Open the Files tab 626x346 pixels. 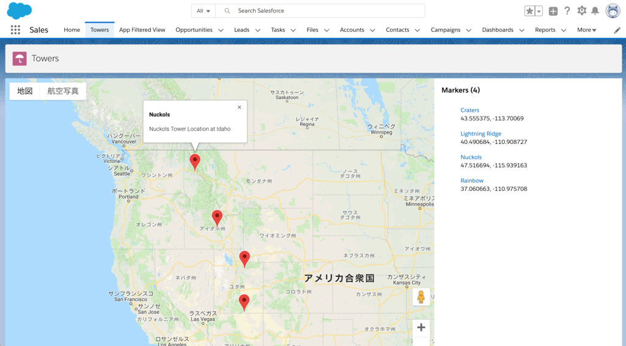click(312, 30)
